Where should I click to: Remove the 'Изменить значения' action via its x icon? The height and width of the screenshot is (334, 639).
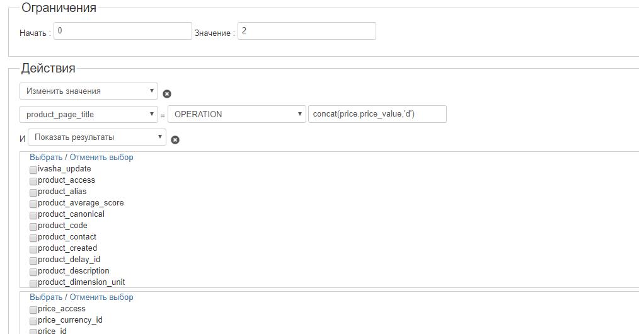[167, 94]
